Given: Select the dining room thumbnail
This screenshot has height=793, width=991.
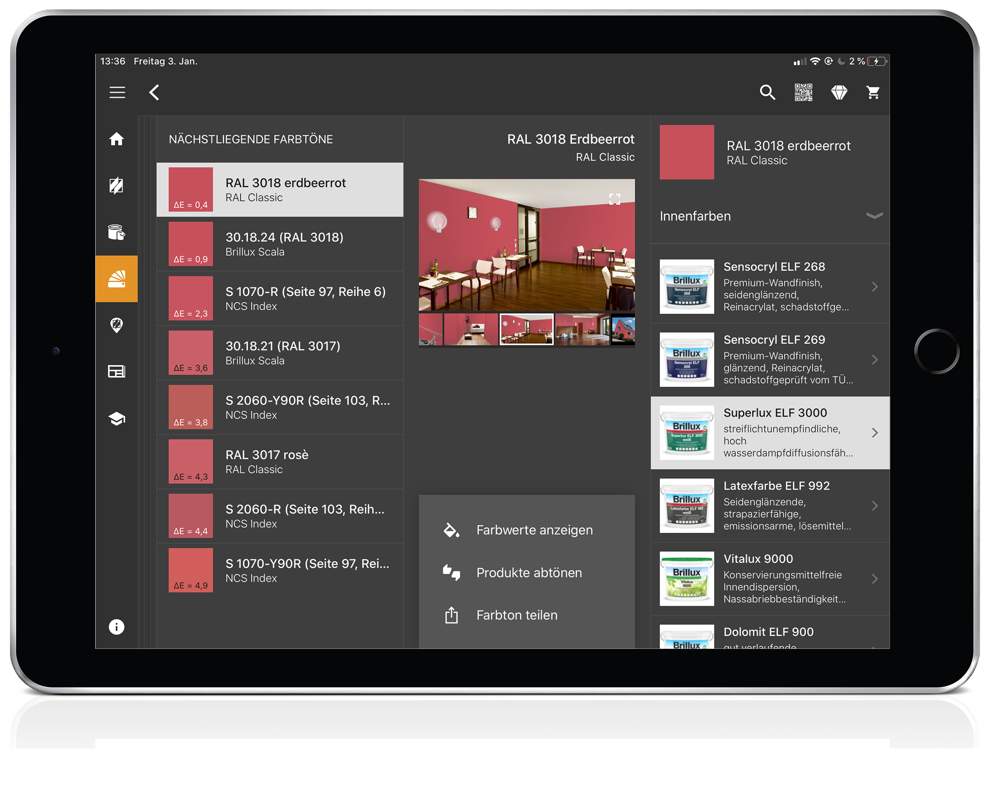Looking at the screenshot, I should point(527,329).
